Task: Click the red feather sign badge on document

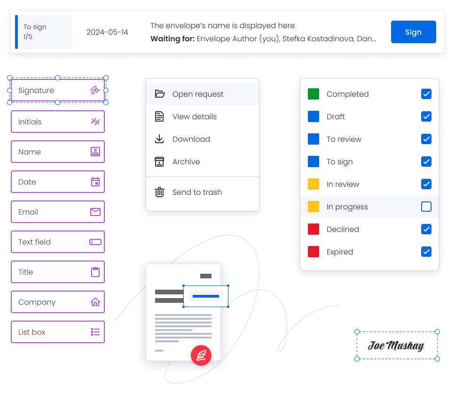Action: (x=201, y=355)
